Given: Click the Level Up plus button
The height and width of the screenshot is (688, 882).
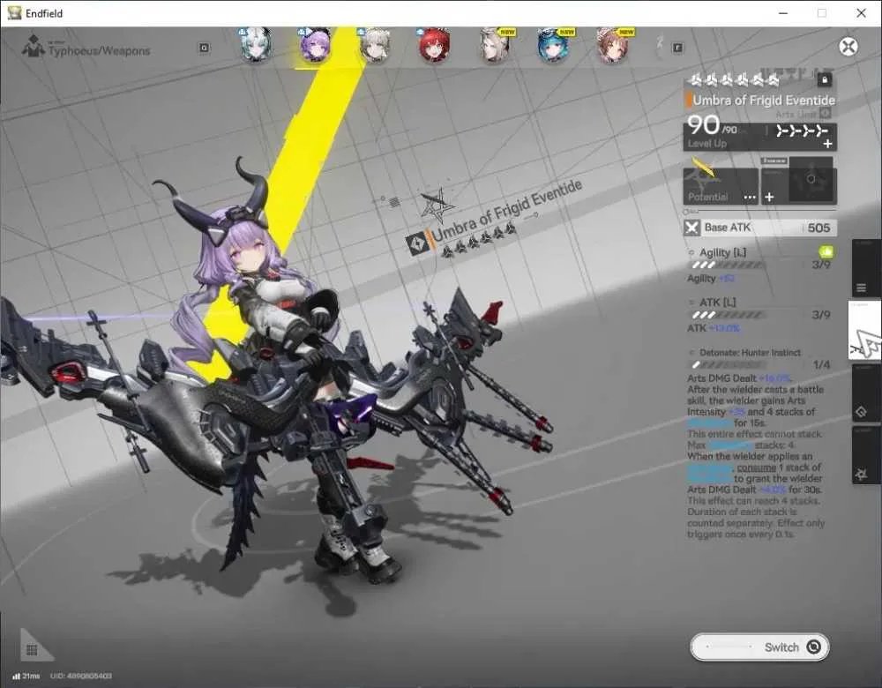Looking at the screenshot, I should click(827, 144).
